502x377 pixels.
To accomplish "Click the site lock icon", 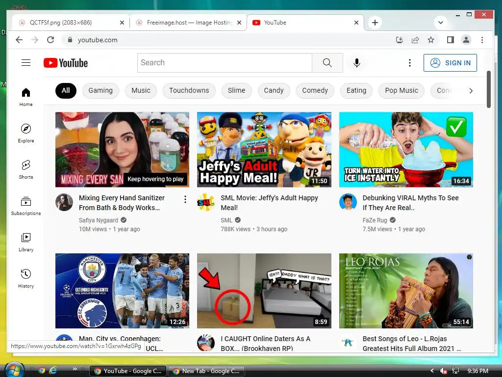I will (70, 40).
